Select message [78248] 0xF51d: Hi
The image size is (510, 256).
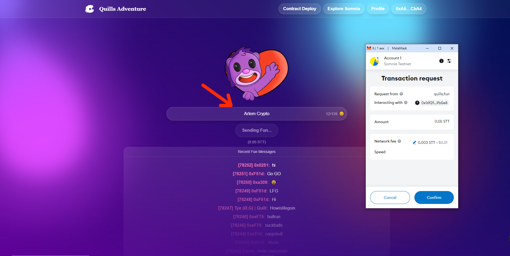point(257,200)
